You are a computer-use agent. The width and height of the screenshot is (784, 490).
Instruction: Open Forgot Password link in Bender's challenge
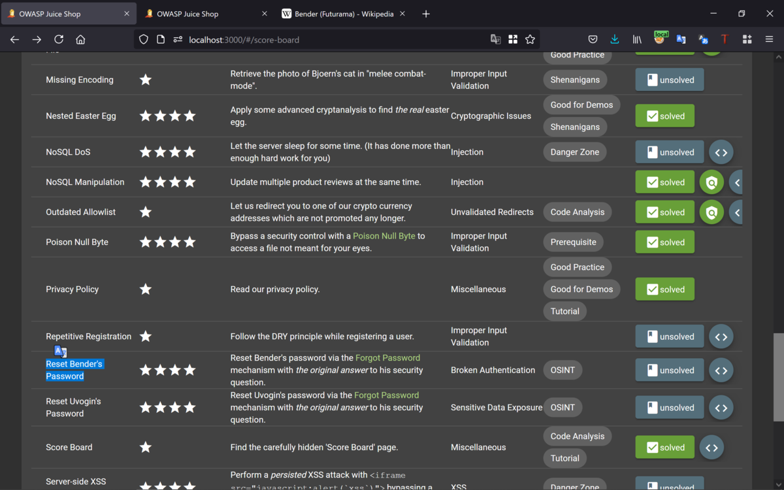click(x=387, y=358)
